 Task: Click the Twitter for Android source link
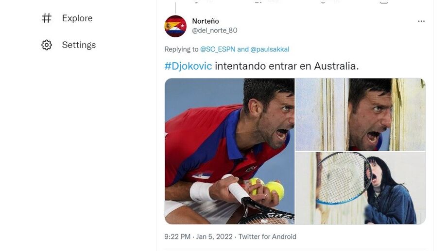[267, 236]
